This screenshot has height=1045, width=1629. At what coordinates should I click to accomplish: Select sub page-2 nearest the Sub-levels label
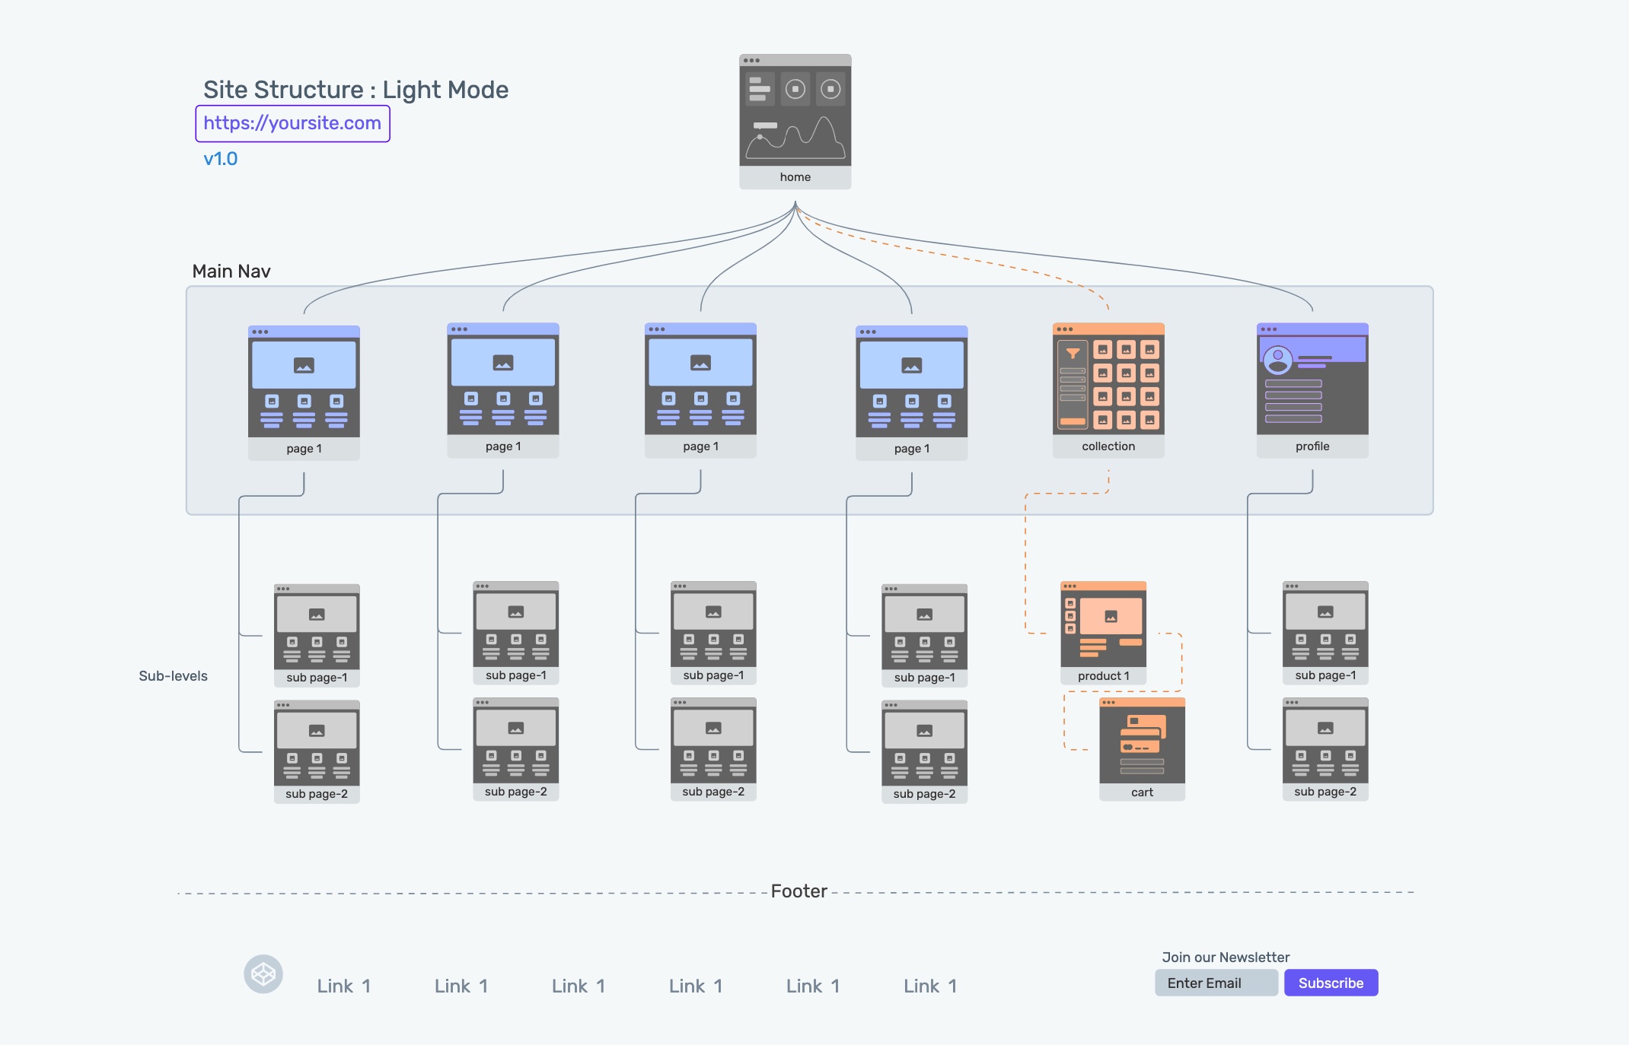(317, 752)
